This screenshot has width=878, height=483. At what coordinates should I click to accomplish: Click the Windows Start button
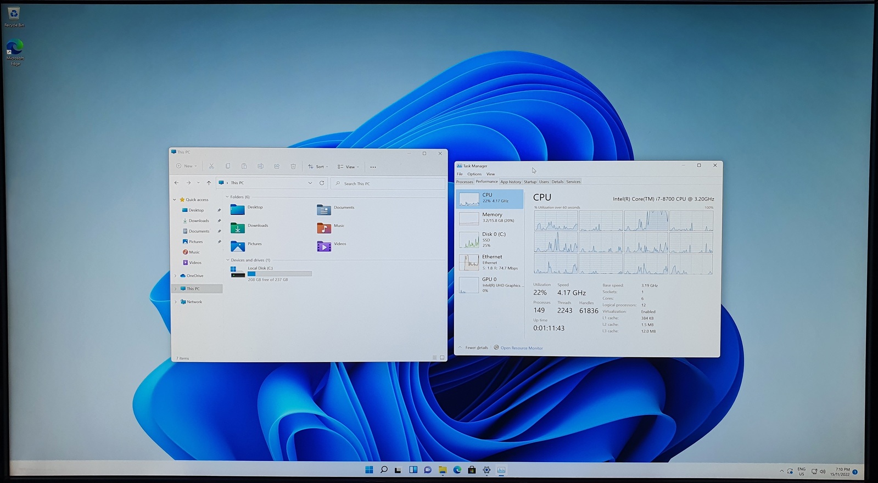coord(369,470)
